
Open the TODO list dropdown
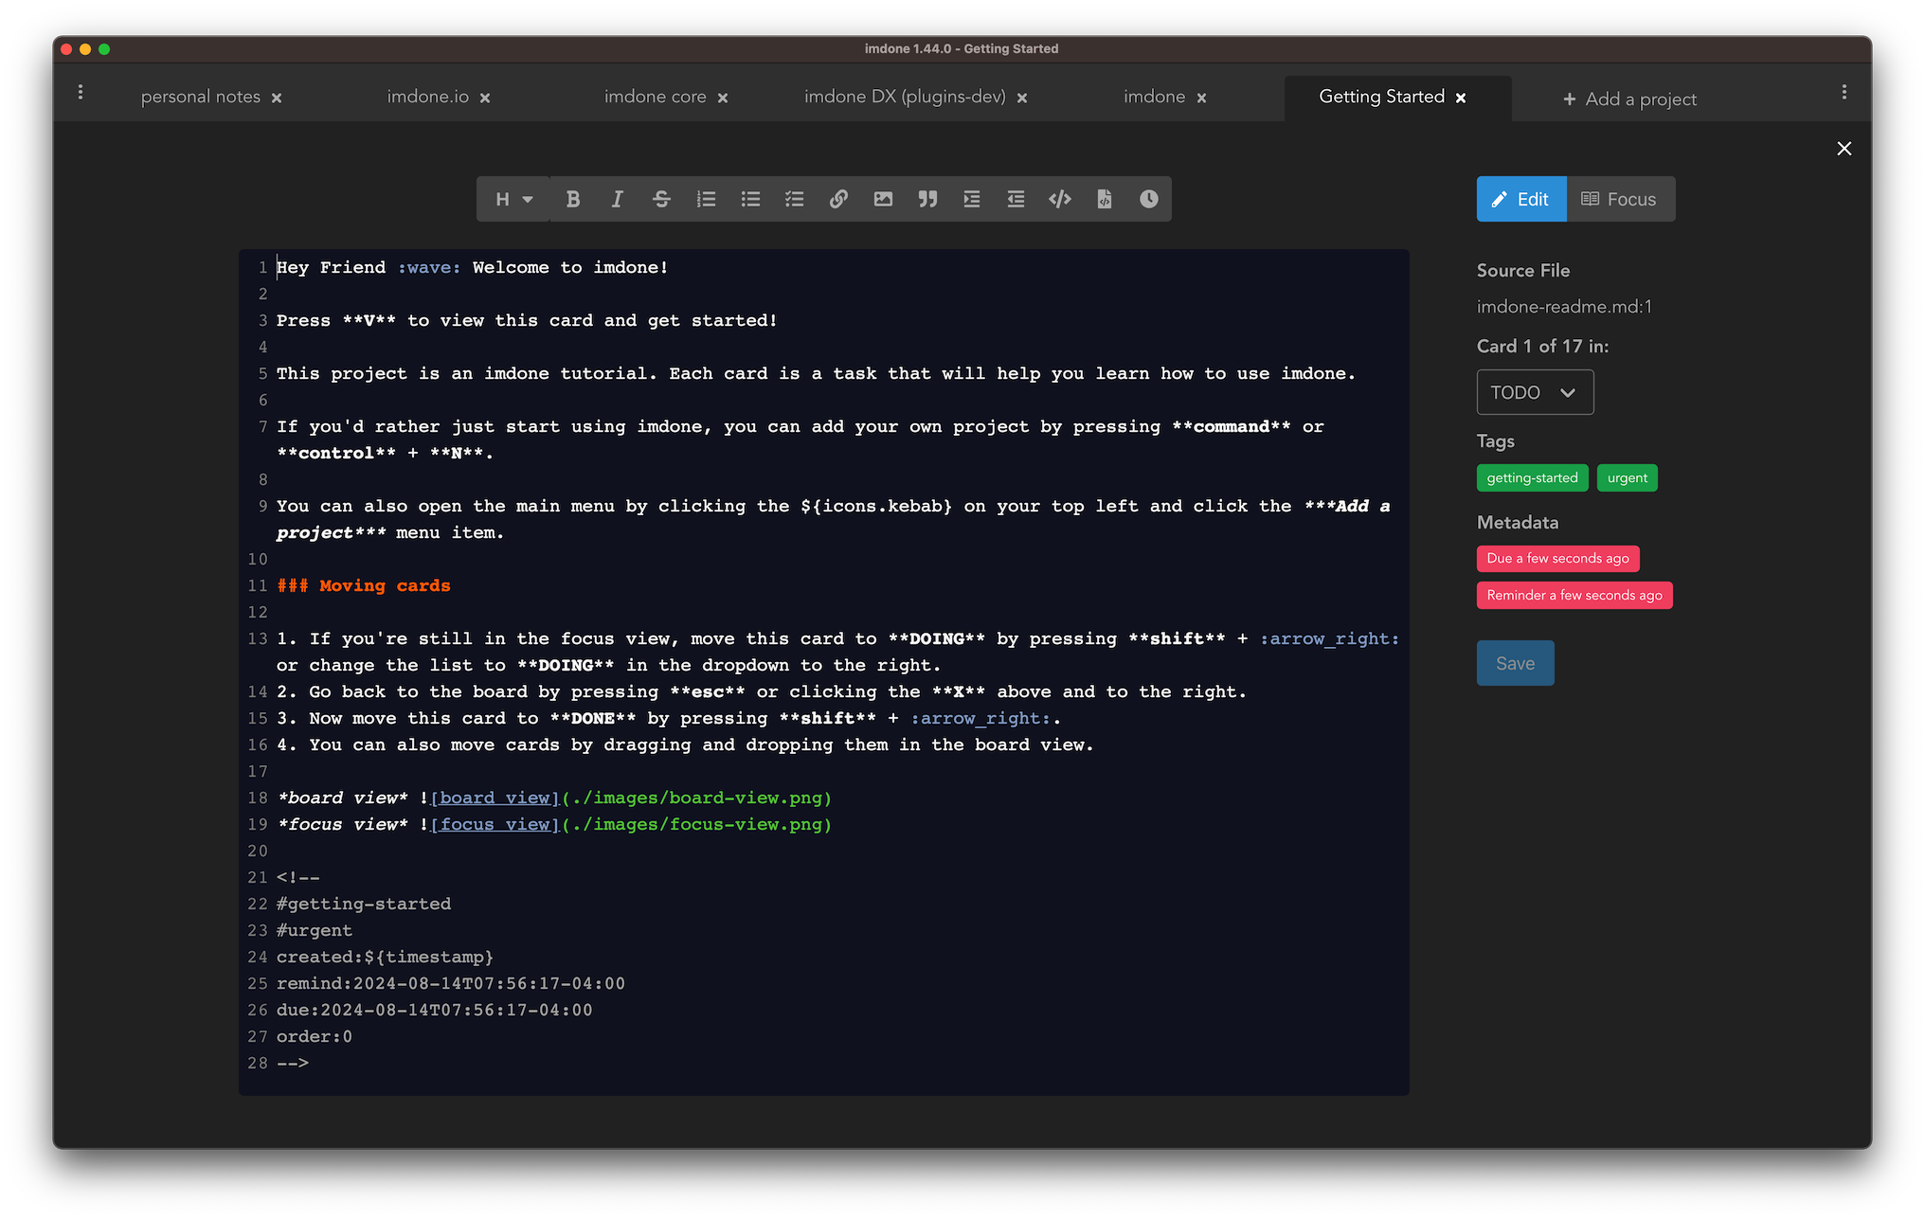point(1535,392)
